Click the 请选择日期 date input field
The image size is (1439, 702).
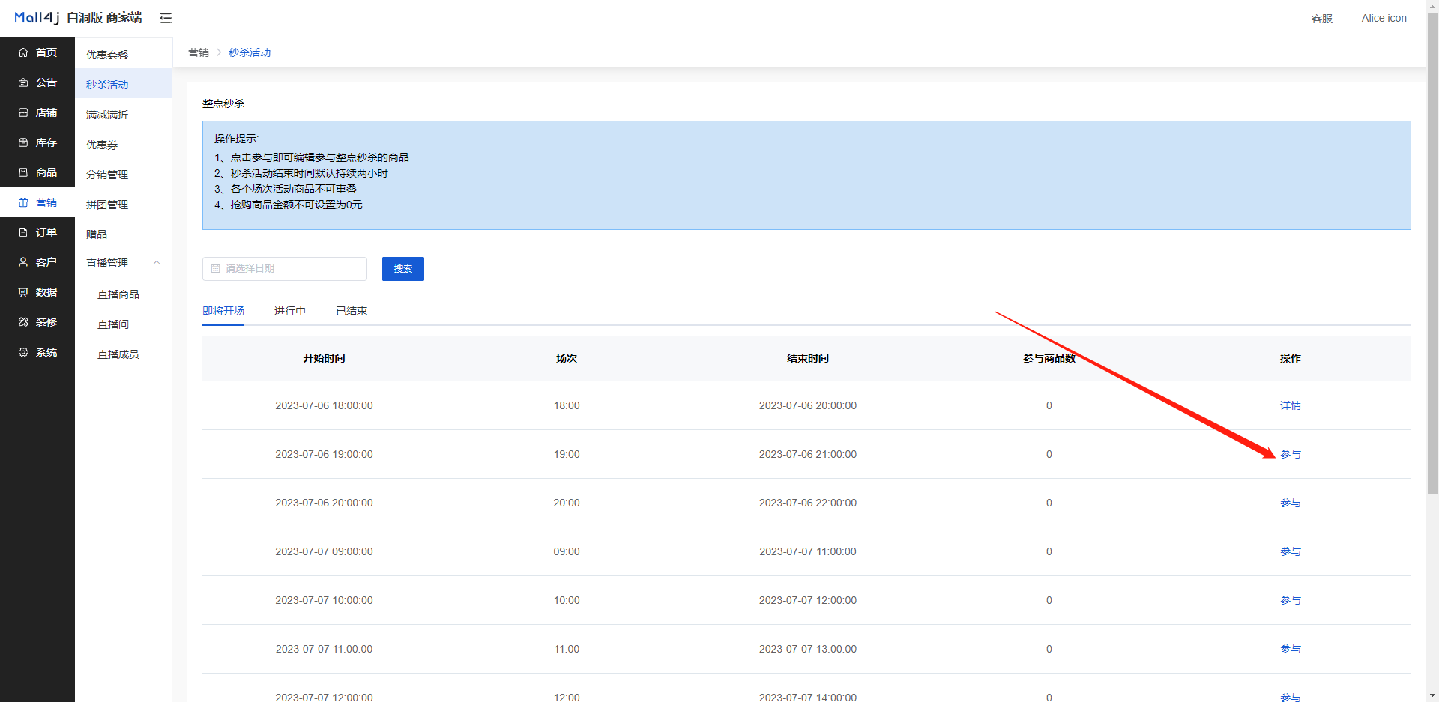[x=285, y=269]
